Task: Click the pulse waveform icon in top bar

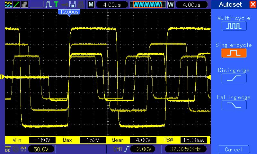Action: [x=49, y=4]
